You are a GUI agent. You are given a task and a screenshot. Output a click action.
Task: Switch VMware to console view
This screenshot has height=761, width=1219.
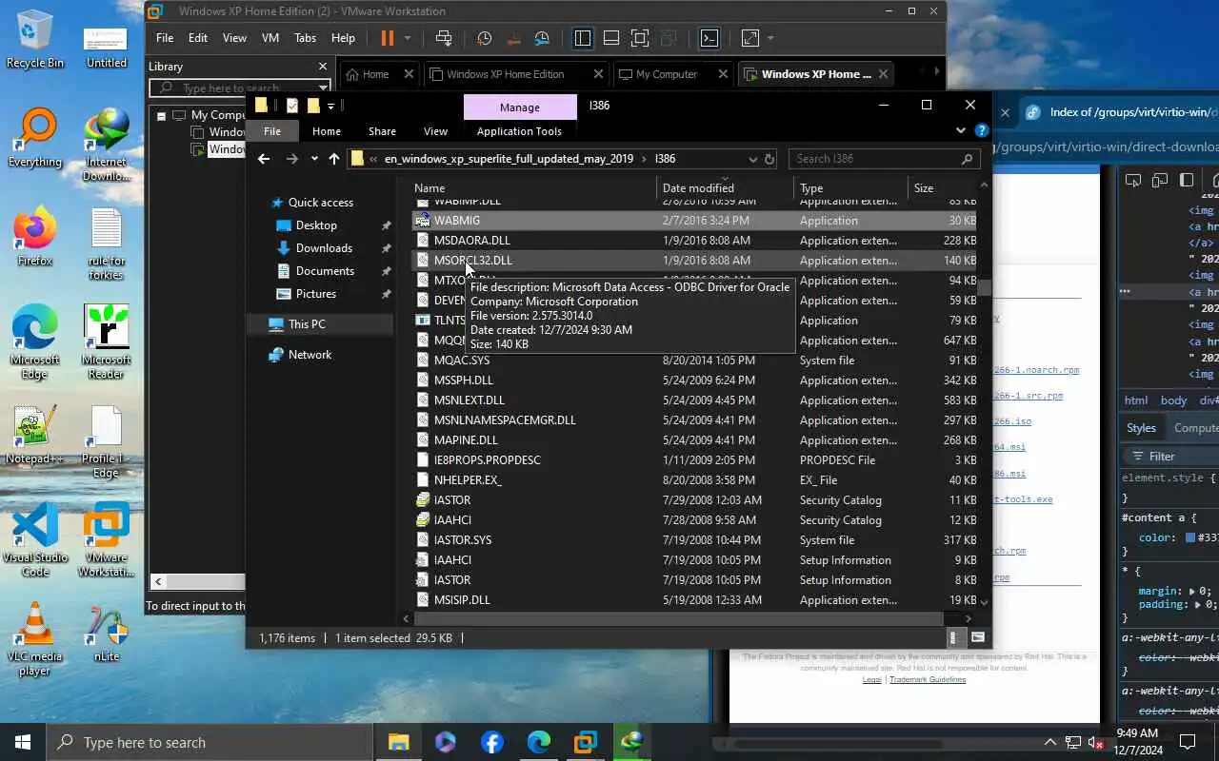pyautogui.click(x=709, y=38)
